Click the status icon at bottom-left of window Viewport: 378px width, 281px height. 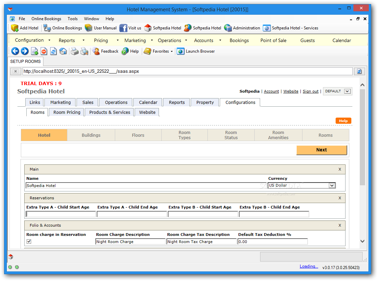point(11,257)
